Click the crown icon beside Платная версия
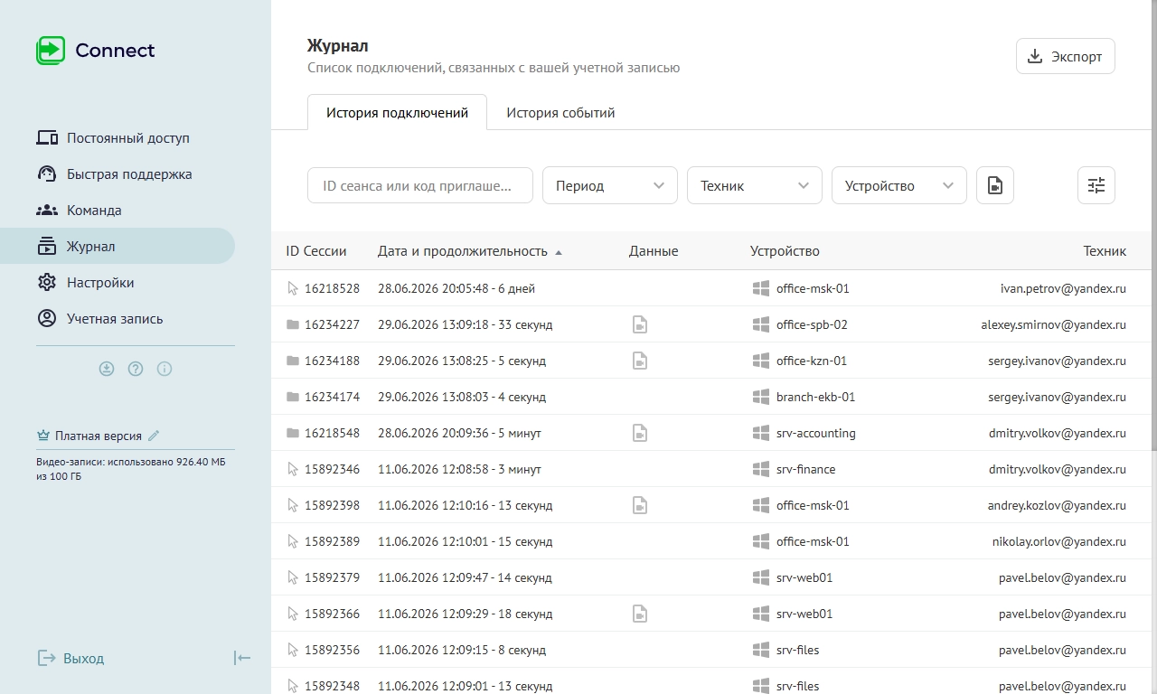This screenshot has height=694, width=1157. click(43, 436)
